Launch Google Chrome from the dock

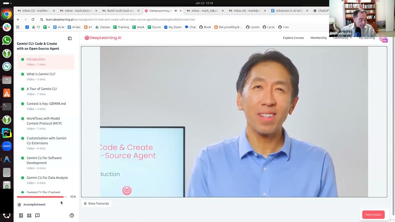pos(6,14)
